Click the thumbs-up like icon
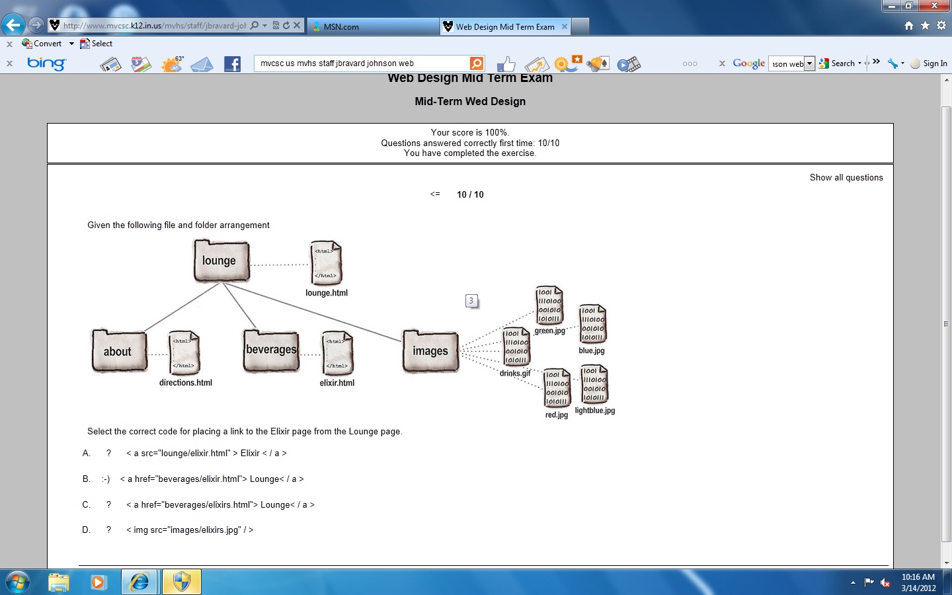The height and width of the screenshot is (595, 952). click(x=506, y=64)
